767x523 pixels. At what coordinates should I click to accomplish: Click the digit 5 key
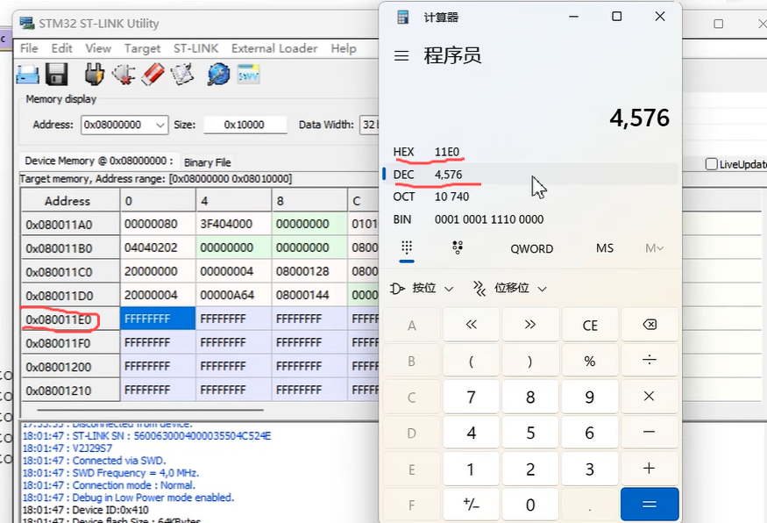(x=530, y=433)
